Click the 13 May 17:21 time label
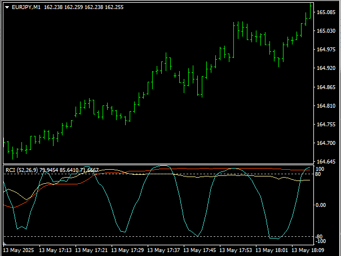 click(x=91, y=250)
